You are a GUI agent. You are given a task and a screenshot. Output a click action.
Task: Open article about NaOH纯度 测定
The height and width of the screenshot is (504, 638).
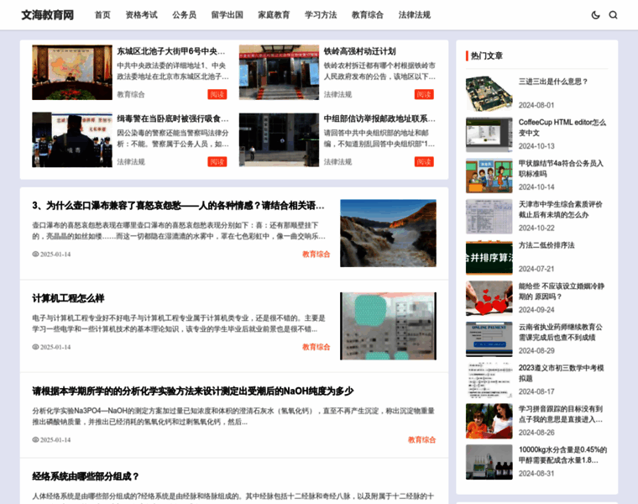pos(193,391)
